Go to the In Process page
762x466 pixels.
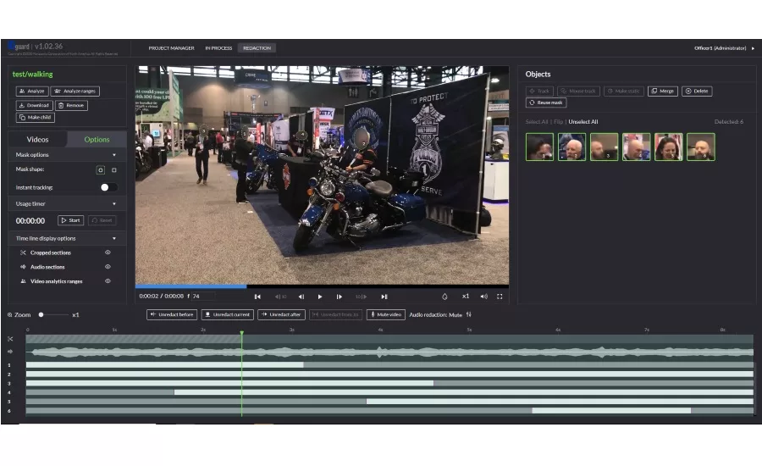coord(218,48)
